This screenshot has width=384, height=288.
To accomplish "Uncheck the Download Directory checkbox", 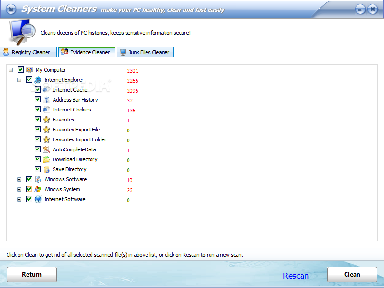I will (x=37, y=159).
